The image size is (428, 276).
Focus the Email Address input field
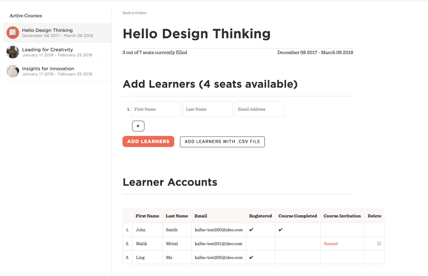coord(259,109)
